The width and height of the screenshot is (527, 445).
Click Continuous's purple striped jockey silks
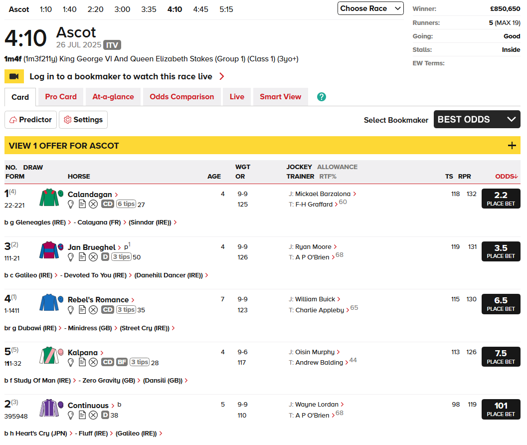pos(51,408)
